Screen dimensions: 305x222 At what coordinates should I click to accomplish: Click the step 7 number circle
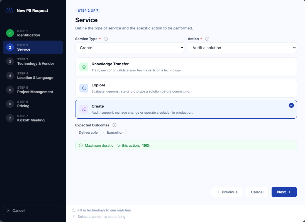tap(10, 118)
